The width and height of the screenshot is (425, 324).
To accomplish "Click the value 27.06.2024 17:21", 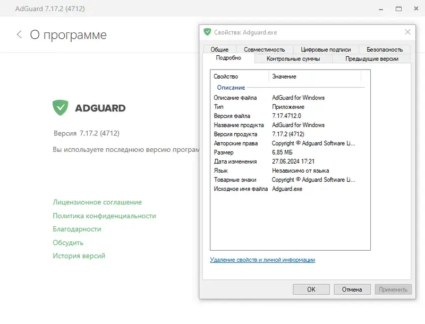I will 293,161.
